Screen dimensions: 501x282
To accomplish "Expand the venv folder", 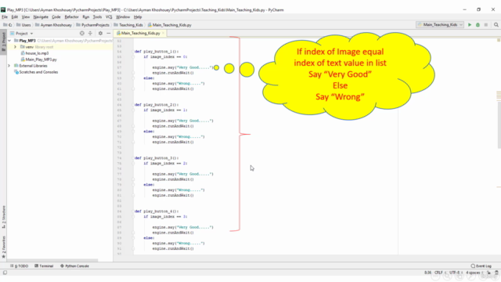I will (x=15, y=47).
